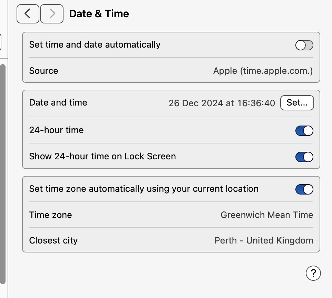332x298 pixels.
Task: Toggle automatic time zone using current location
Action: coord(304,189)
